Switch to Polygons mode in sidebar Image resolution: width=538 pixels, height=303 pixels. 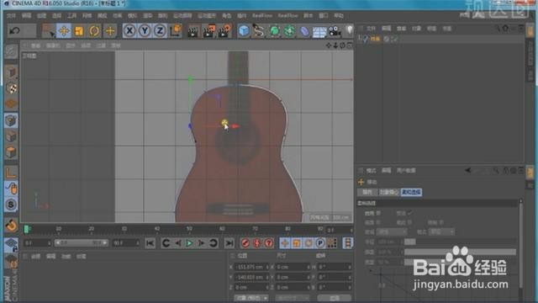pos(11,151)
